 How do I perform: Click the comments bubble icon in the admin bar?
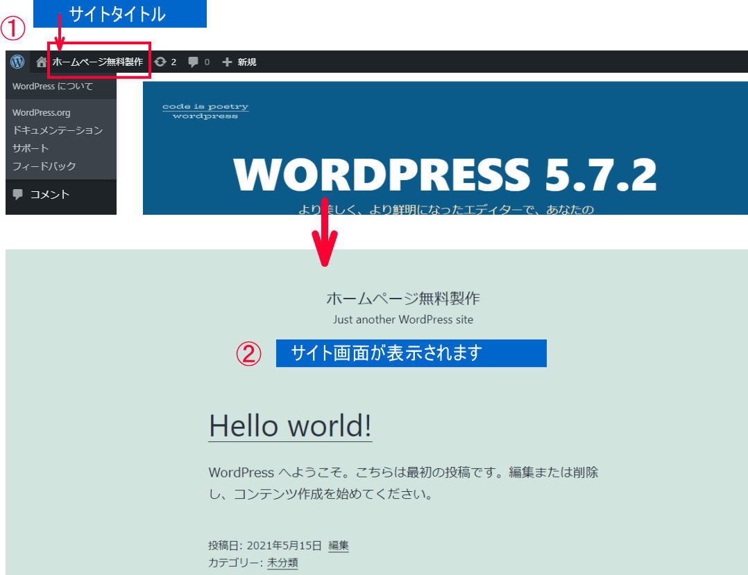pyautogui.click(x=193, y=62)
